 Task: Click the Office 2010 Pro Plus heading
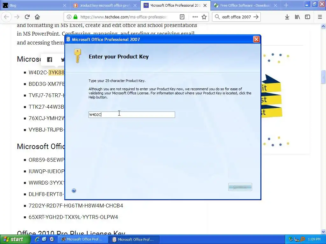pos(71,233)
